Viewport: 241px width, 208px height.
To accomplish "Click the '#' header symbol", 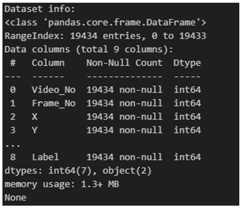I will click(13, 63).
